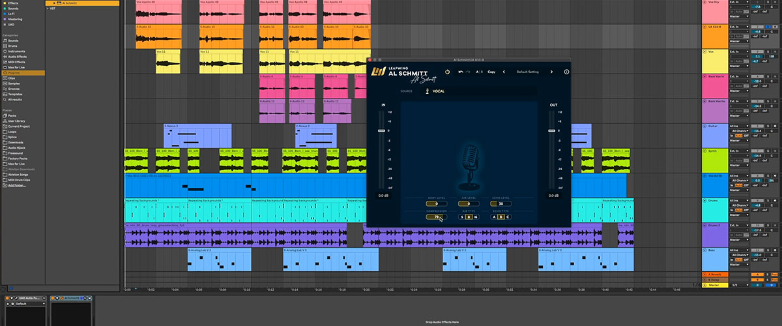Open the Downloads folder in Places
782x326 pixels.
coord(15,142)
